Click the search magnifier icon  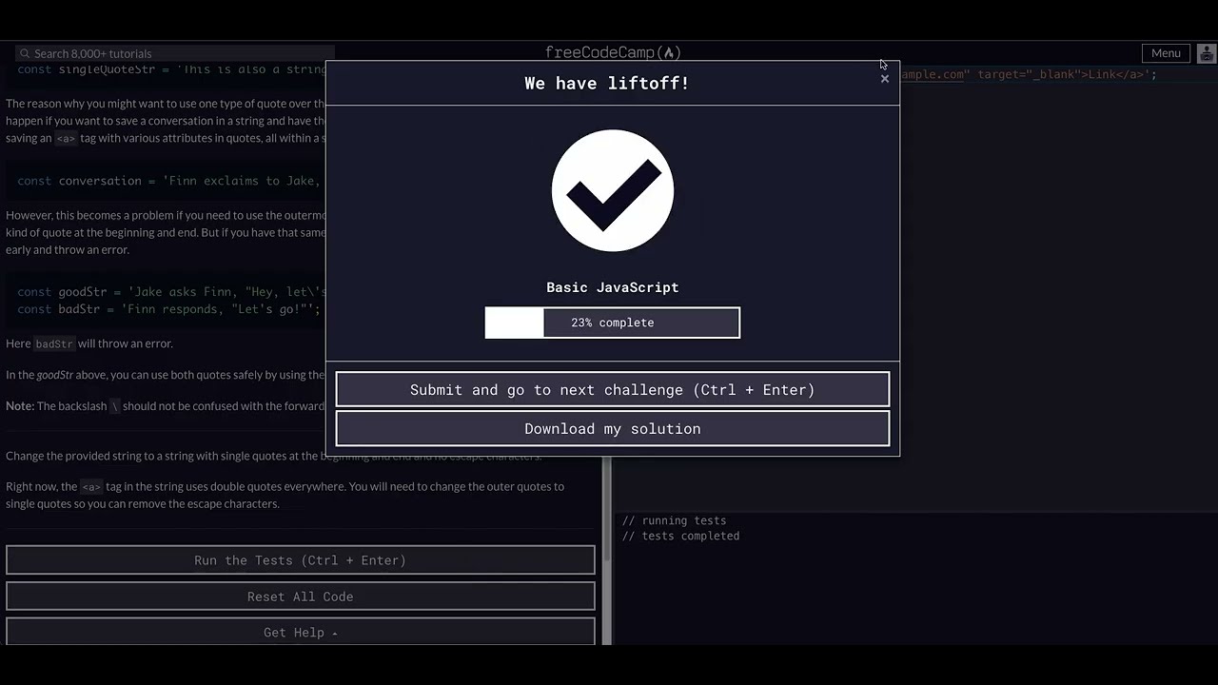(26, 53)
